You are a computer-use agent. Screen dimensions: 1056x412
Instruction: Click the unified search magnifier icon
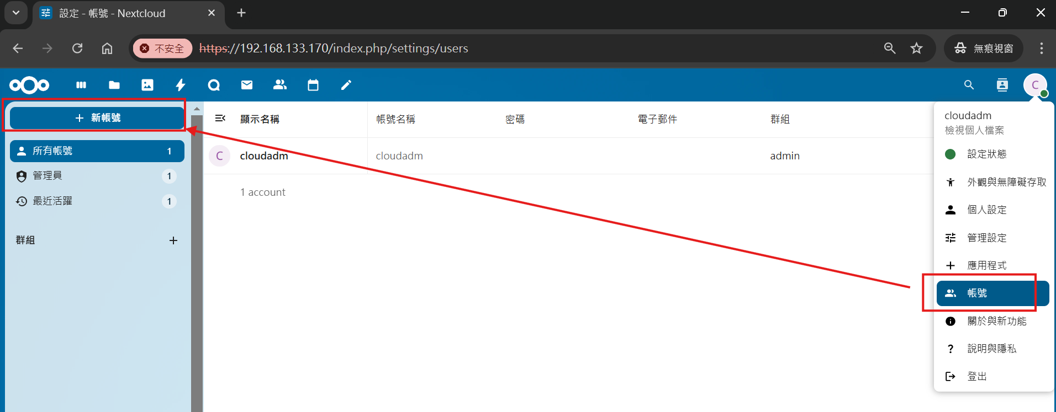click(969, 85)
